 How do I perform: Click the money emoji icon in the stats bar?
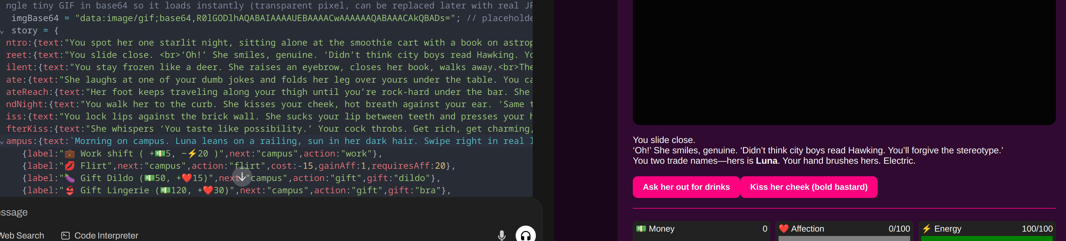pyautogui.click(x=641, y=229)
